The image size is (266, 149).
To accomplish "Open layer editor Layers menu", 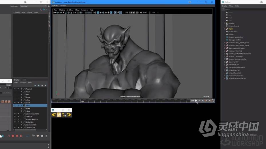I will [16, 82].
